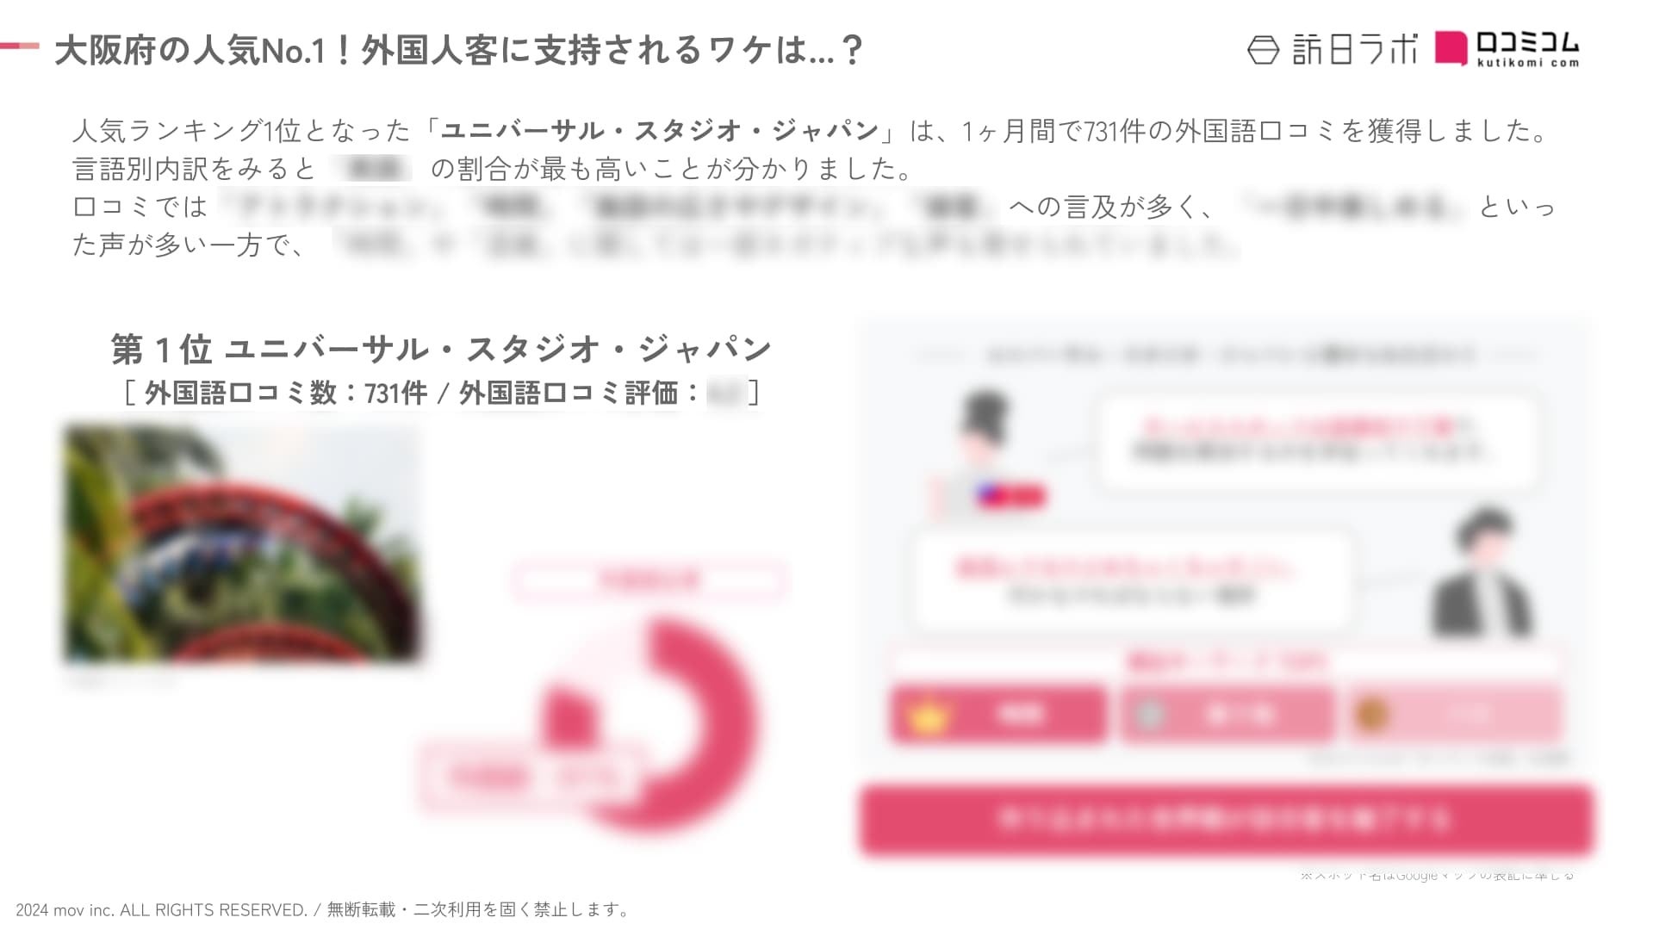Click the 訪日ラボ hexagon logo icon
Screen dimensions: 1653x930
pyautogui.click(x=1263, y=50)
